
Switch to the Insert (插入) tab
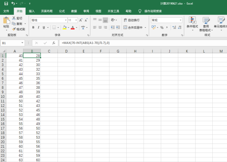[x=32, y=11]
